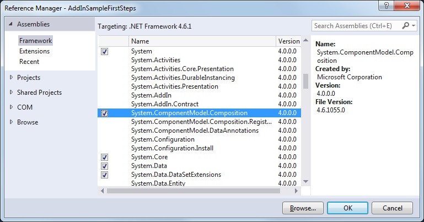424x222 pixels.
Task: Select the Framework category
Action: 35,41
